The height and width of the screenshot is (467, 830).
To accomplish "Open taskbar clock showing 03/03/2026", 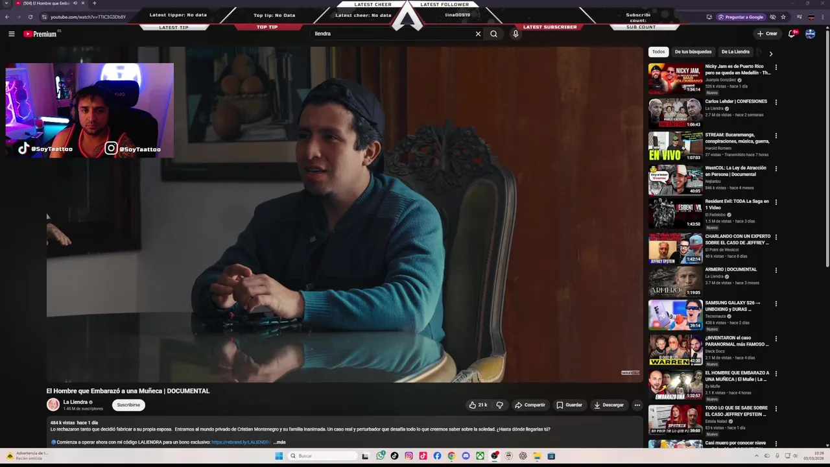I will click(x=813, y=456).
